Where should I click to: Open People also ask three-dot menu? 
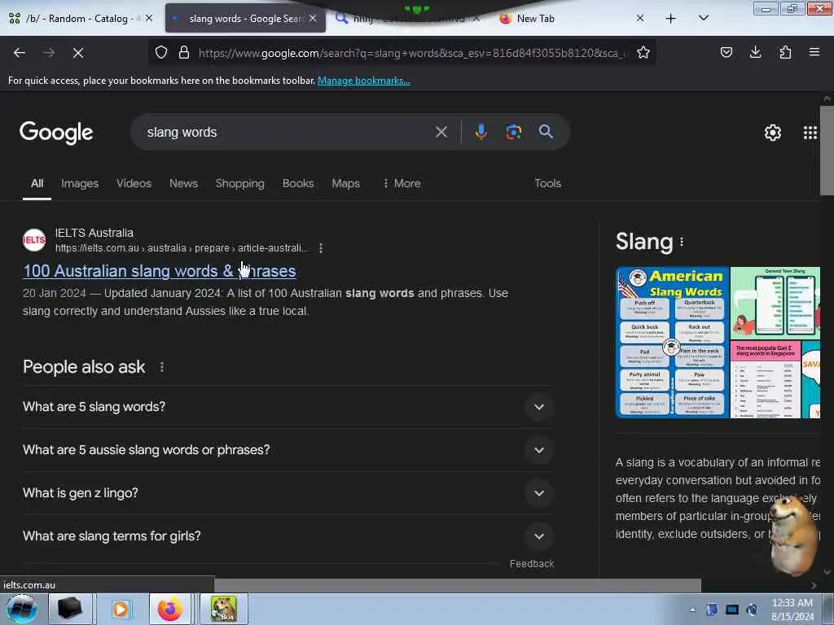[162, 367]
